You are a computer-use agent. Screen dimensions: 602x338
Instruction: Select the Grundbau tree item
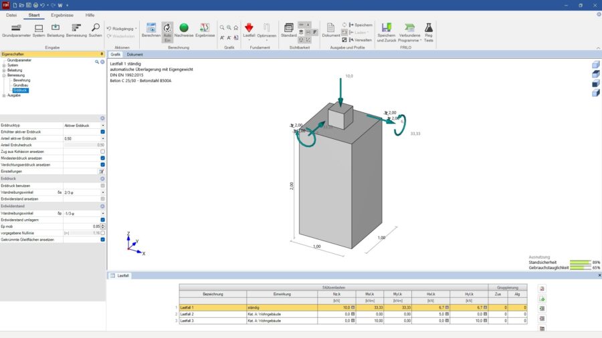coord(21,85)
